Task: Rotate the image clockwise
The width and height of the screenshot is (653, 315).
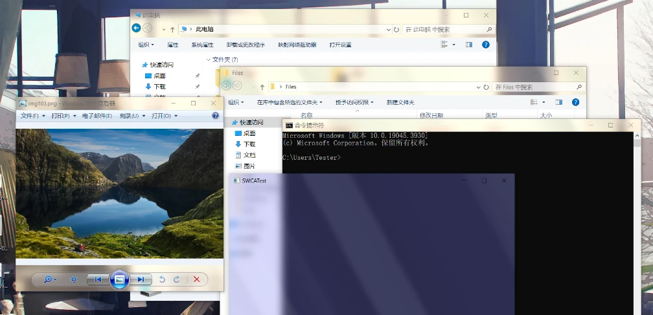Action: (176, 279)
